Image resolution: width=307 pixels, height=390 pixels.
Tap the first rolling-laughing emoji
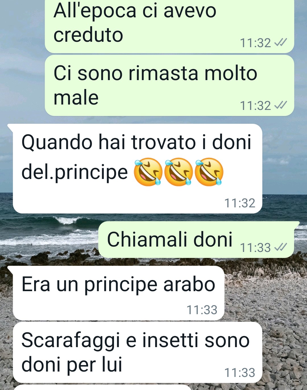pos(148,172)
